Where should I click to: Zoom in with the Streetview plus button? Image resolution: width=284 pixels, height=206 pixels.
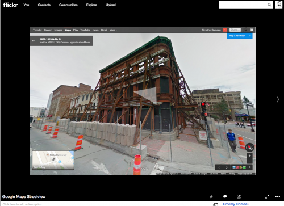coord(250,155)
